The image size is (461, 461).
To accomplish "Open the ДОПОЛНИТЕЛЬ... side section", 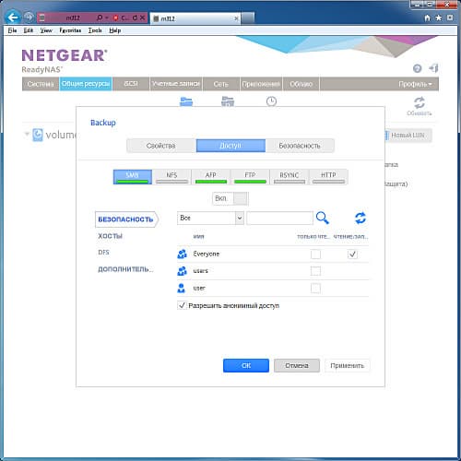I will tap(125, 269).
